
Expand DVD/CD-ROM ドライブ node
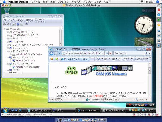pyautogui.click(x=8, y=32)
